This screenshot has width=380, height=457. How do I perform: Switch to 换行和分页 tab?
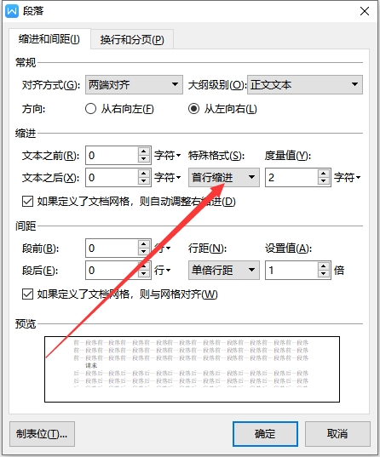point(132,39)
